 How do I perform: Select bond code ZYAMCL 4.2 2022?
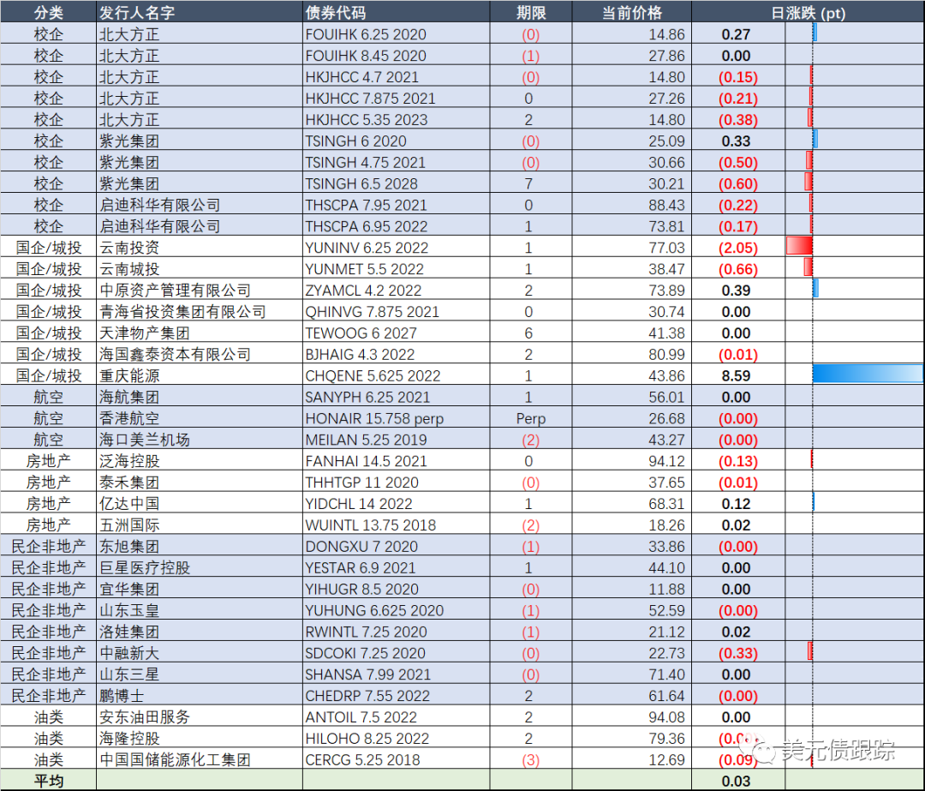coord(363,291)
